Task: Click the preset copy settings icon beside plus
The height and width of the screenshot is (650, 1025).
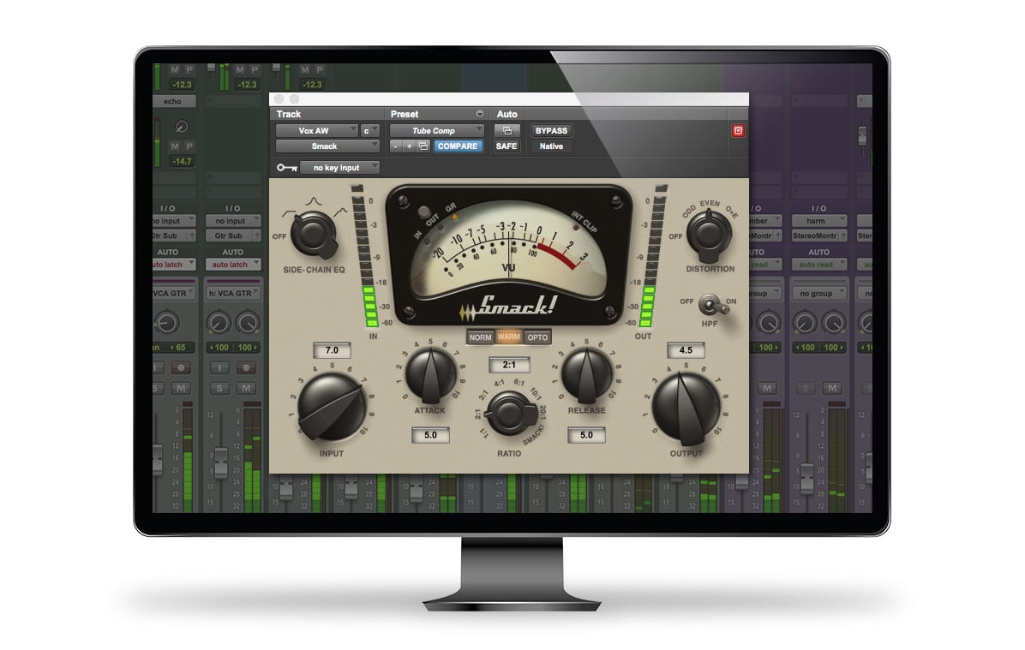Action: 423,146
